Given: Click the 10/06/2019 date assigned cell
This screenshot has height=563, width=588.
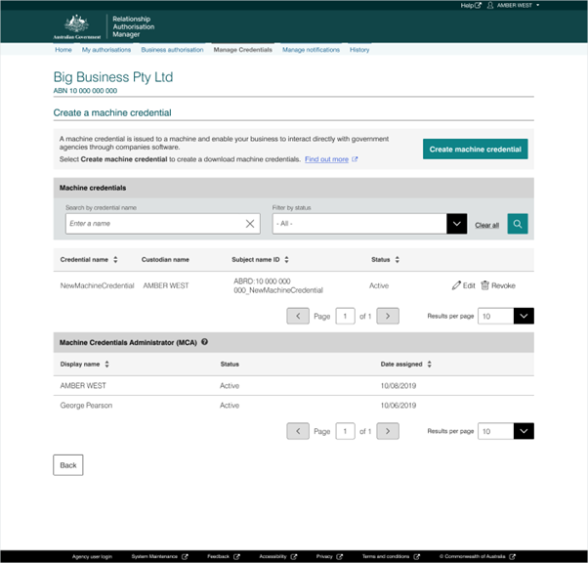Looking at the screenshot, I should [x=399, y=406].
